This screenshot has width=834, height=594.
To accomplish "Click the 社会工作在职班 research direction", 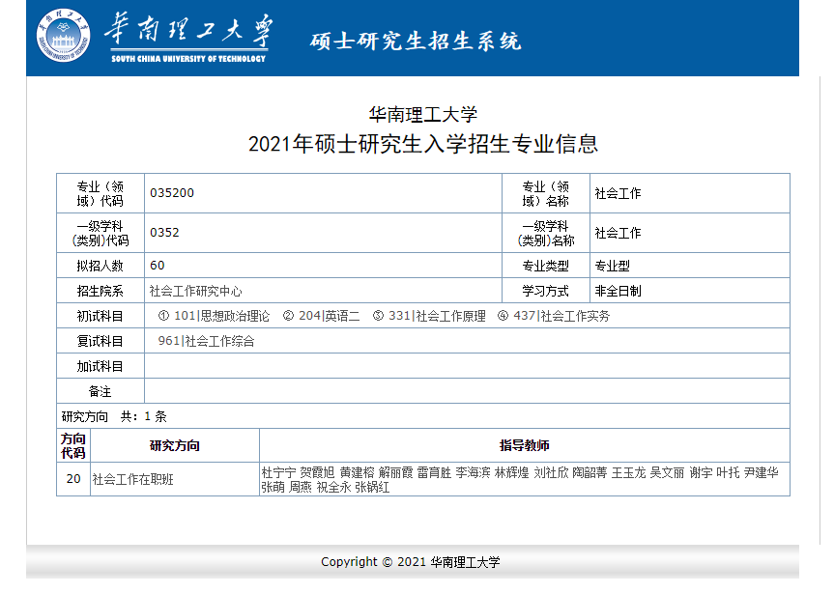I will click(133, 480).
